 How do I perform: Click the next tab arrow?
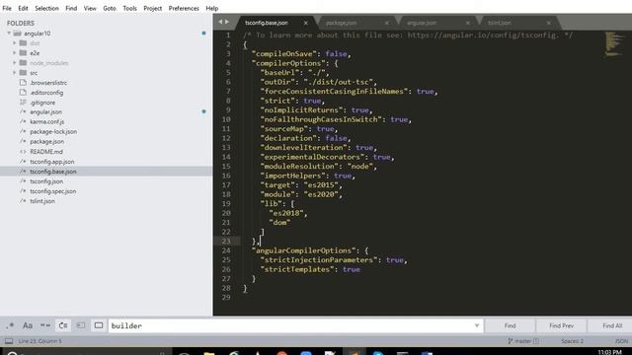(x=227, y=22)
